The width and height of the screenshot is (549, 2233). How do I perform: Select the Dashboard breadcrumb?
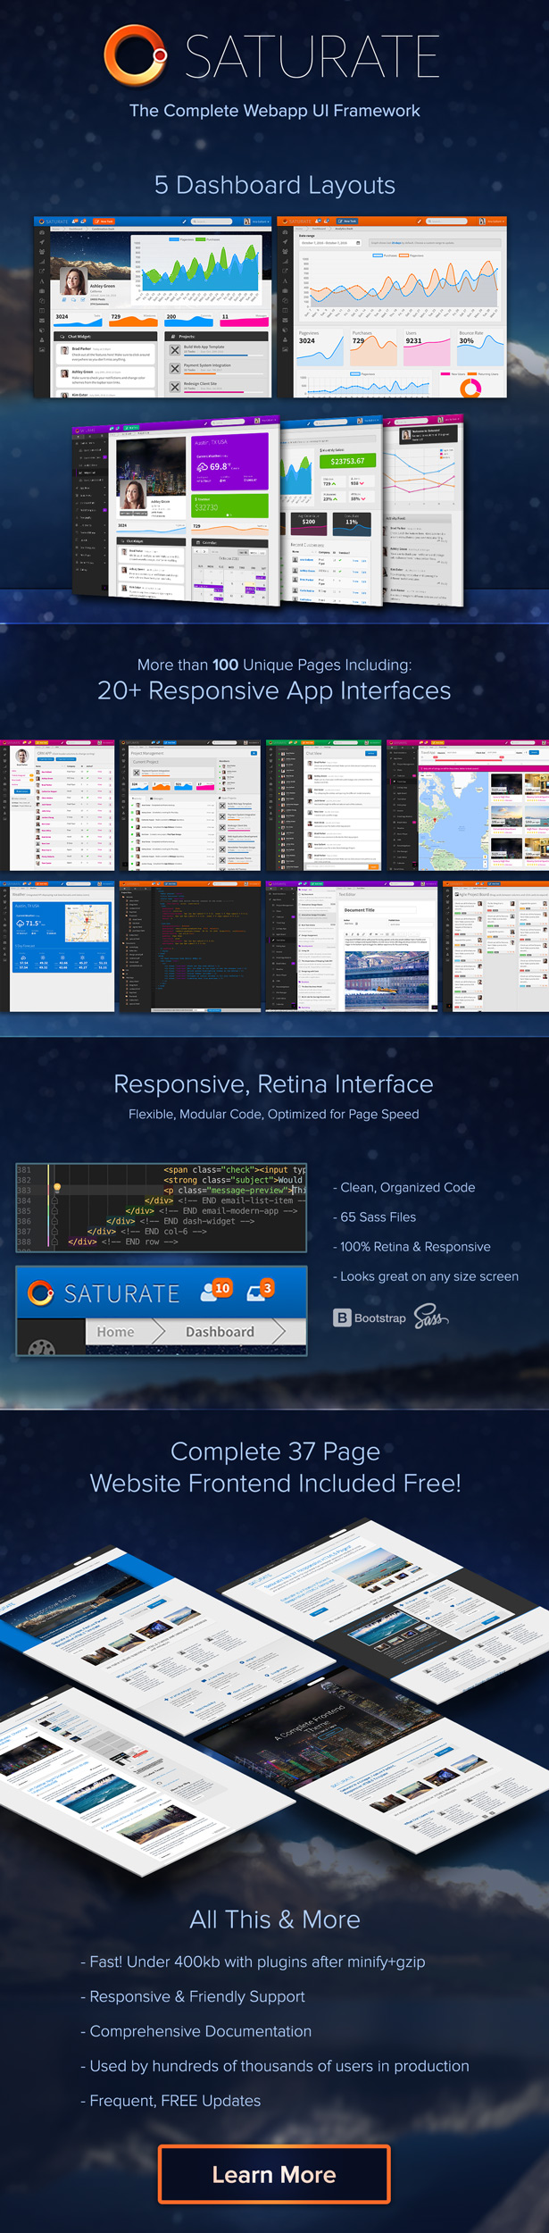click(x=220, y=1331)
